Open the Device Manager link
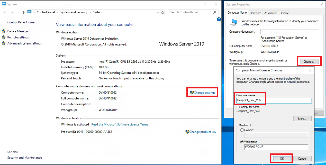 [18, 31]
